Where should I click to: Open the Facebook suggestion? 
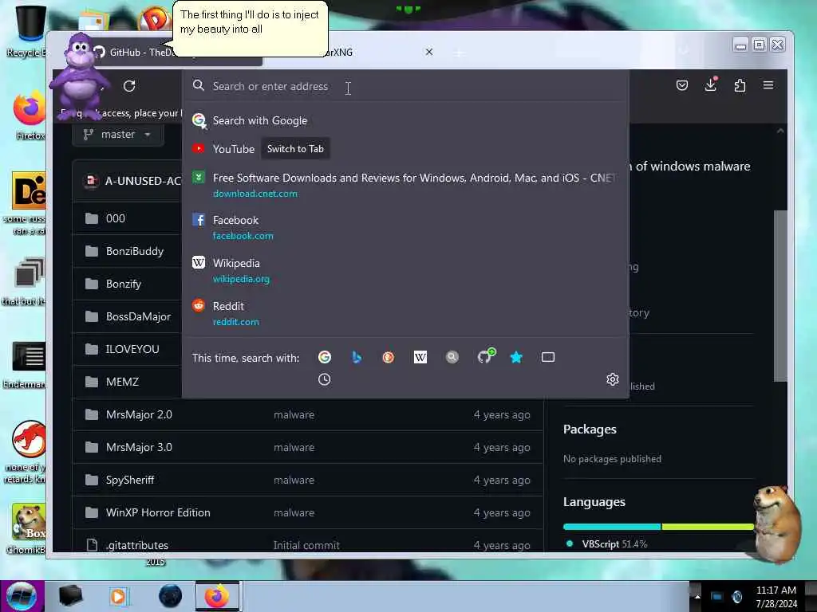(x=406, y=227)
